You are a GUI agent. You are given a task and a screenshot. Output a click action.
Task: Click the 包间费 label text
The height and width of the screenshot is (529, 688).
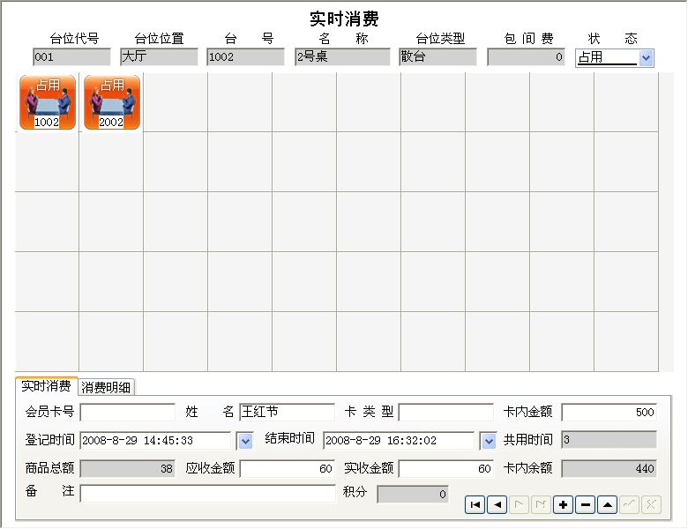528,39
